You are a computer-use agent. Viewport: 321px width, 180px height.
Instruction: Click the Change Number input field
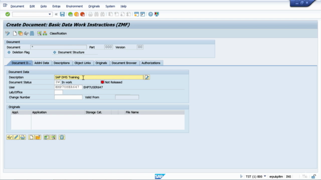pyautogui.click(x=68, y=97)
